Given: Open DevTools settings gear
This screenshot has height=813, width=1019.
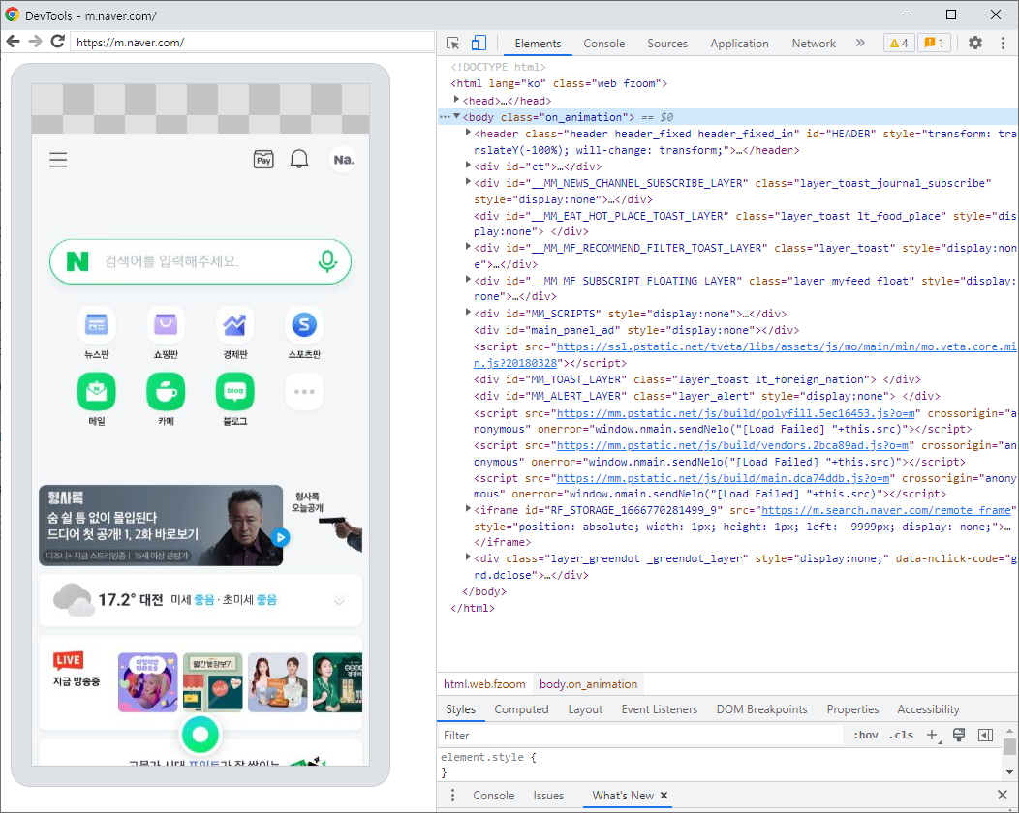Looking at the screenshot, I should [974, 43].
